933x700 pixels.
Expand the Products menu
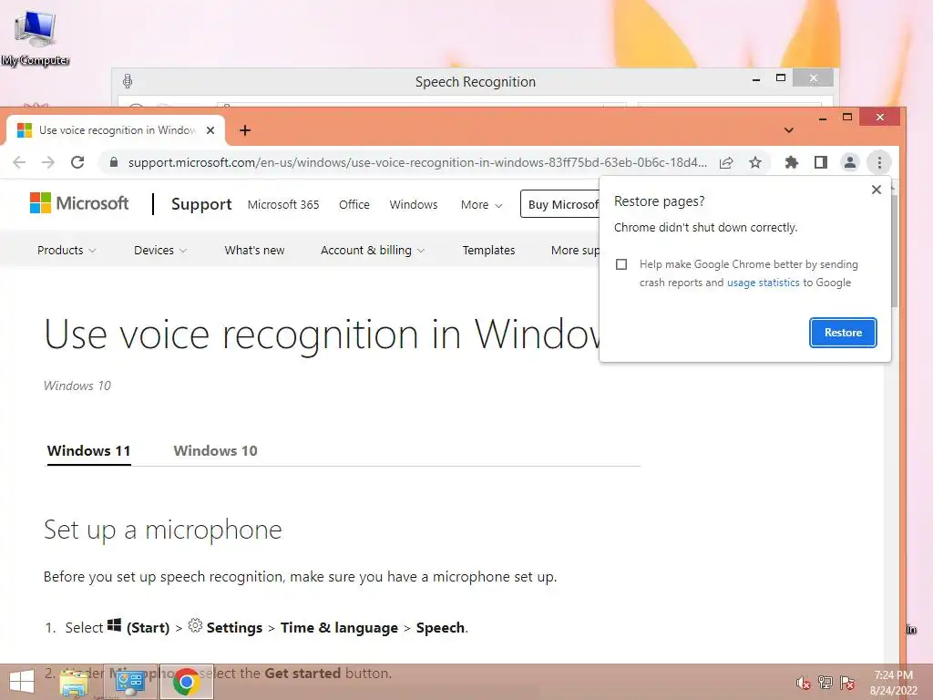click(67, 250)
